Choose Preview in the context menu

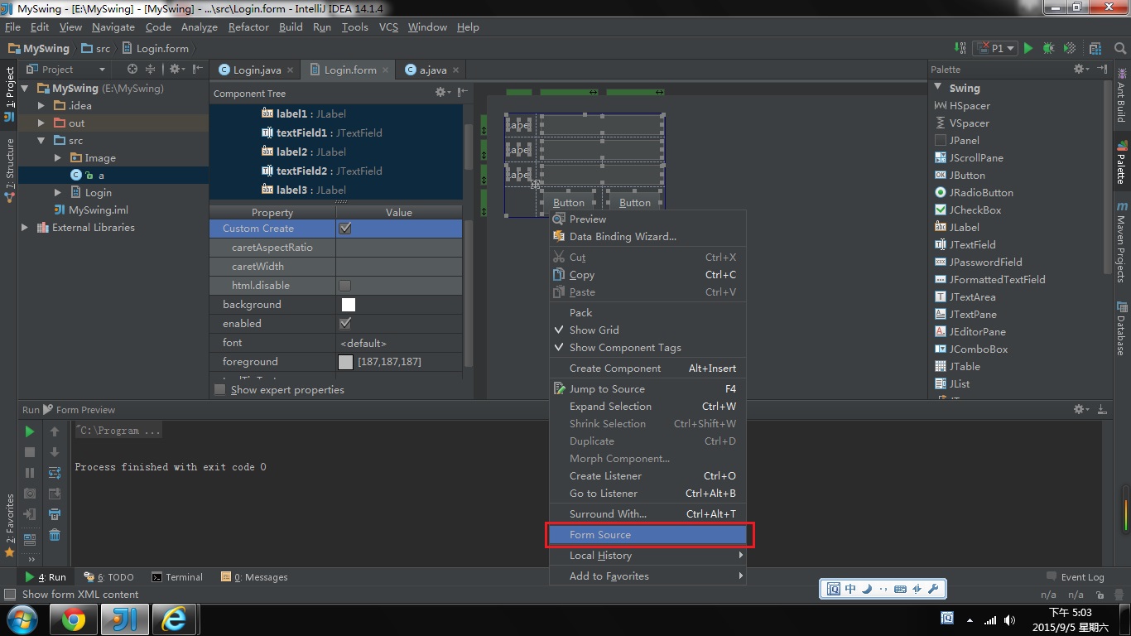click(x=648, y=219)
